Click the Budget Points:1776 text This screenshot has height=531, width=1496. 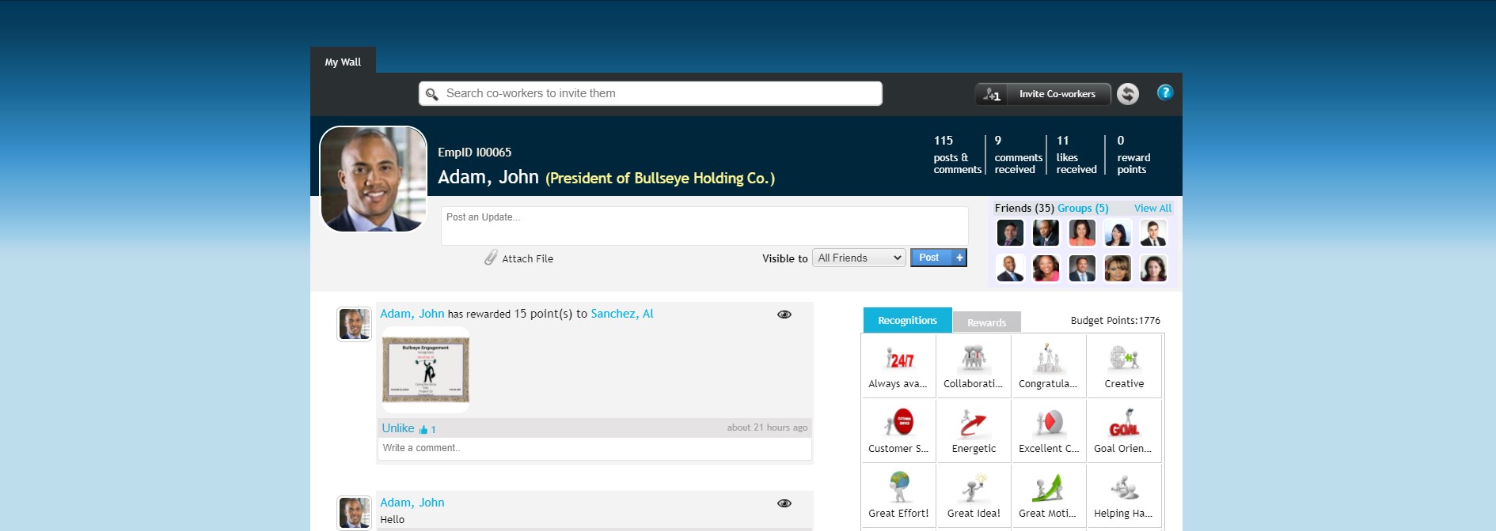(x=1115, y=320)
